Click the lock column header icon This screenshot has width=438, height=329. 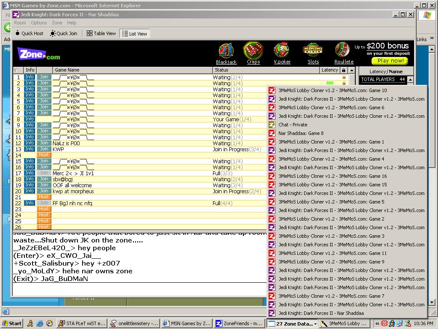coord(343,70)
